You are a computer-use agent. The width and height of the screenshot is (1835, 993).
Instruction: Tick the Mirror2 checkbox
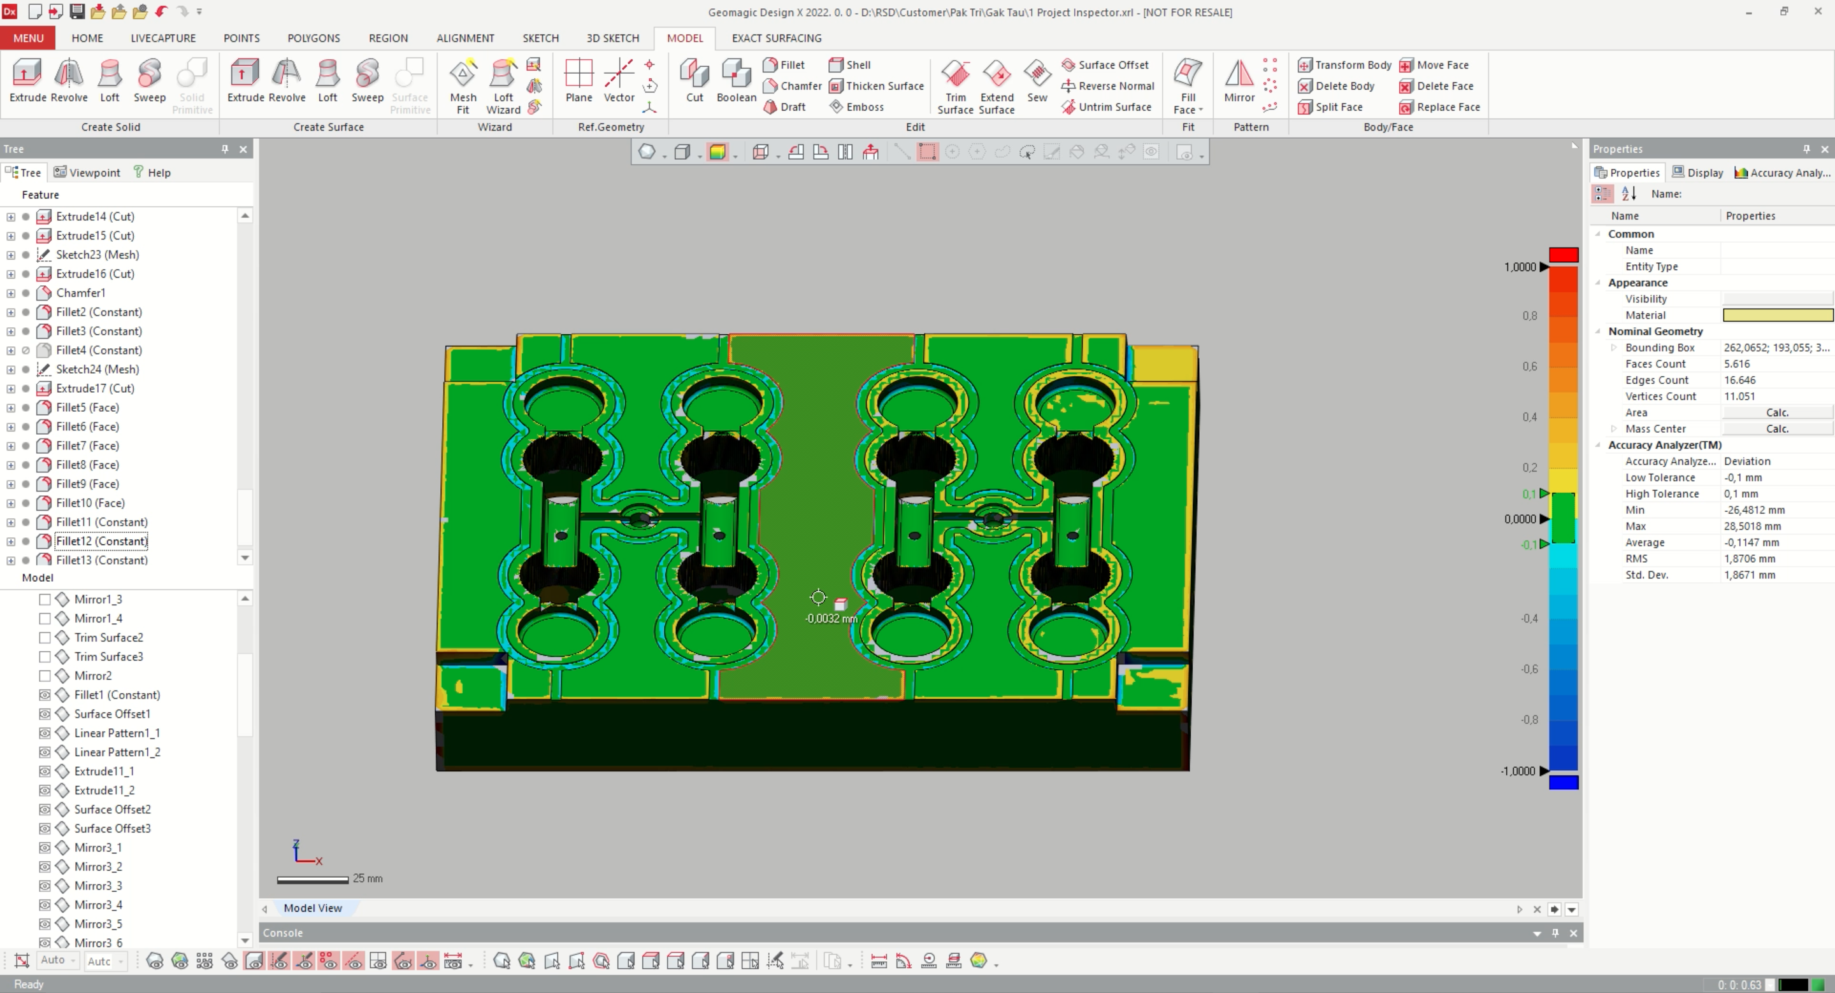[x=45, y=676]
